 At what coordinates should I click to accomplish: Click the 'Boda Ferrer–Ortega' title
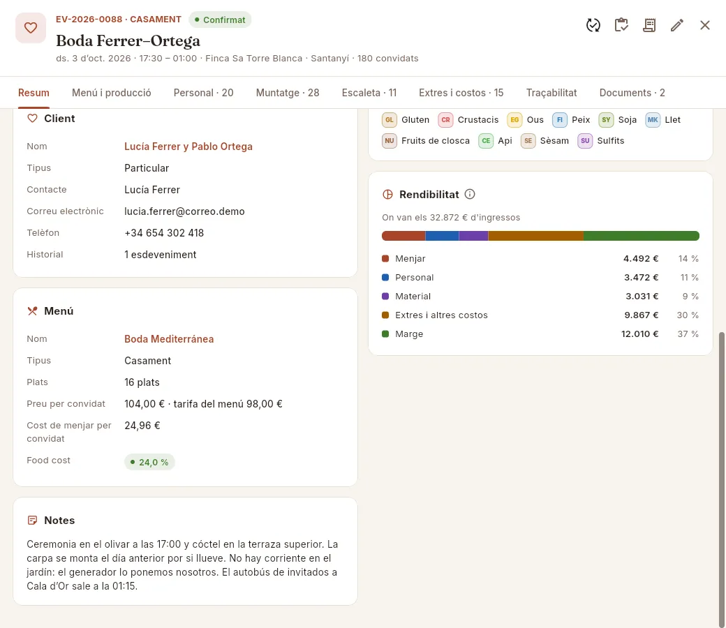point(128,40)
